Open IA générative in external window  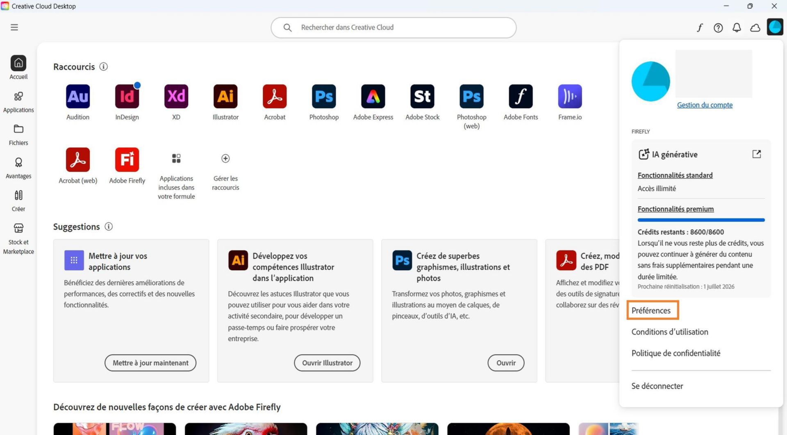click(x=756, y=154)
